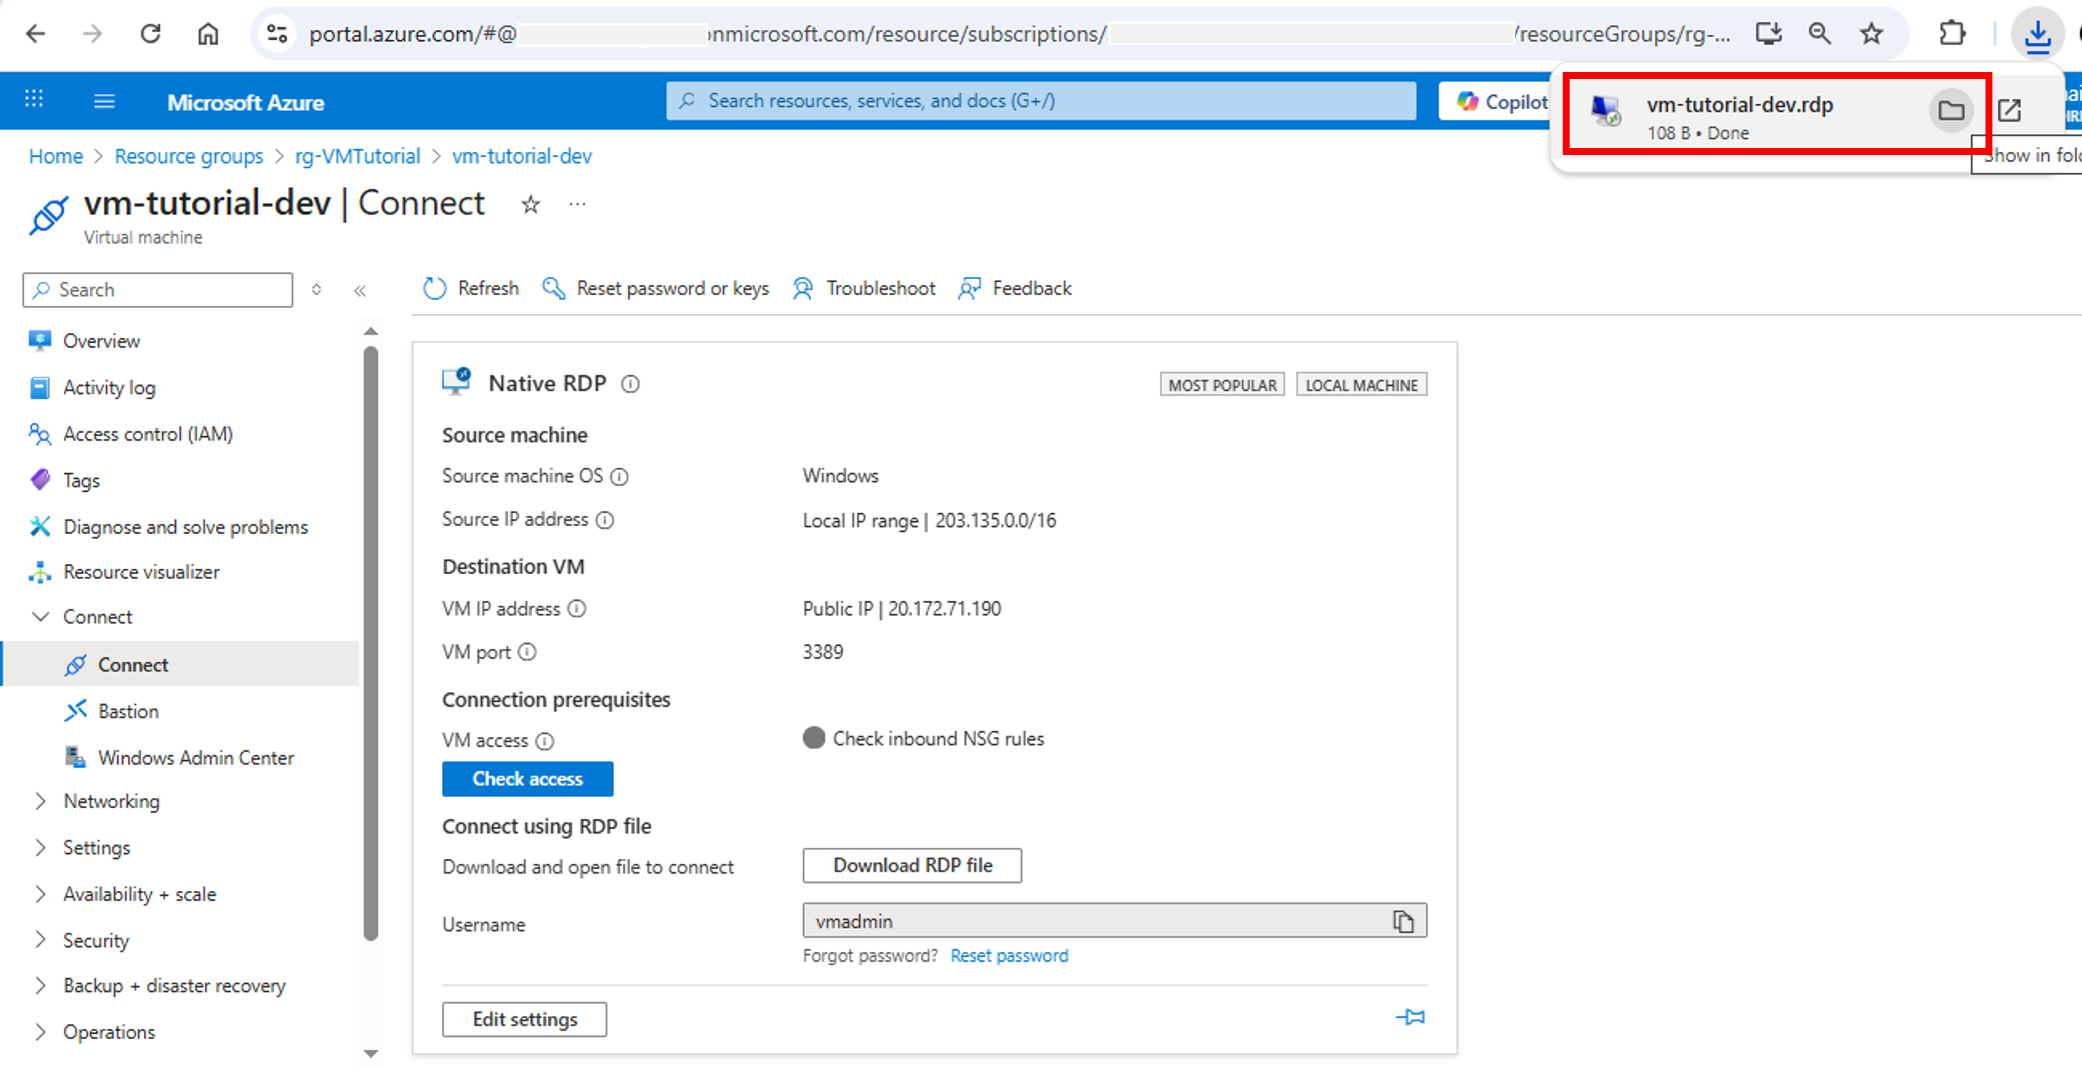Open Bastion in the sidebar
The height and width of the screenshot is (1074, 2082).
click(x=128, y=712)
